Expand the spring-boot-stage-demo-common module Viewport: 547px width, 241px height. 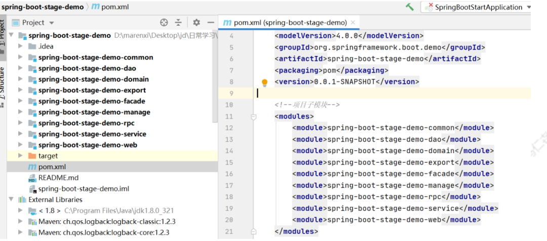(x=21, y=58)
